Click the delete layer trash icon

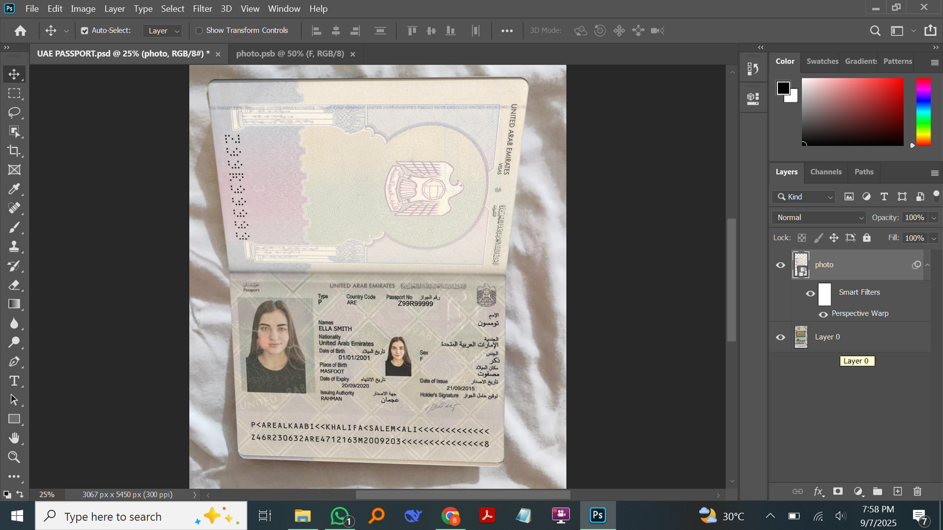pos(917,491)
